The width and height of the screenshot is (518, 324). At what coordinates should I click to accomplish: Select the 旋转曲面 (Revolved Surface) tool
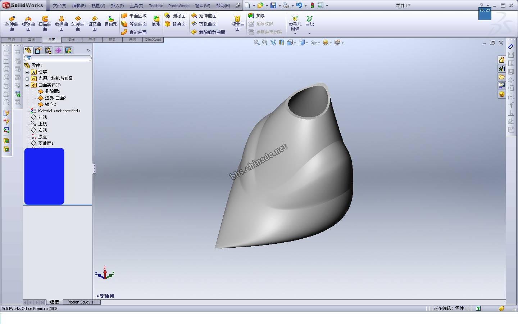(x=28, y=23)
